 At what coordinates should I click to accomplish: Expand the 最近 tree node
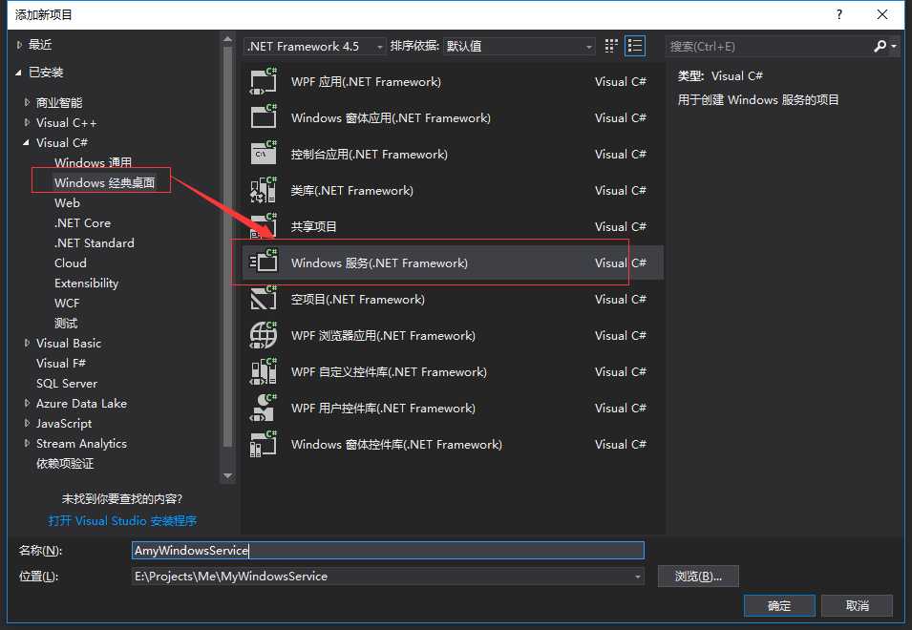19,45
